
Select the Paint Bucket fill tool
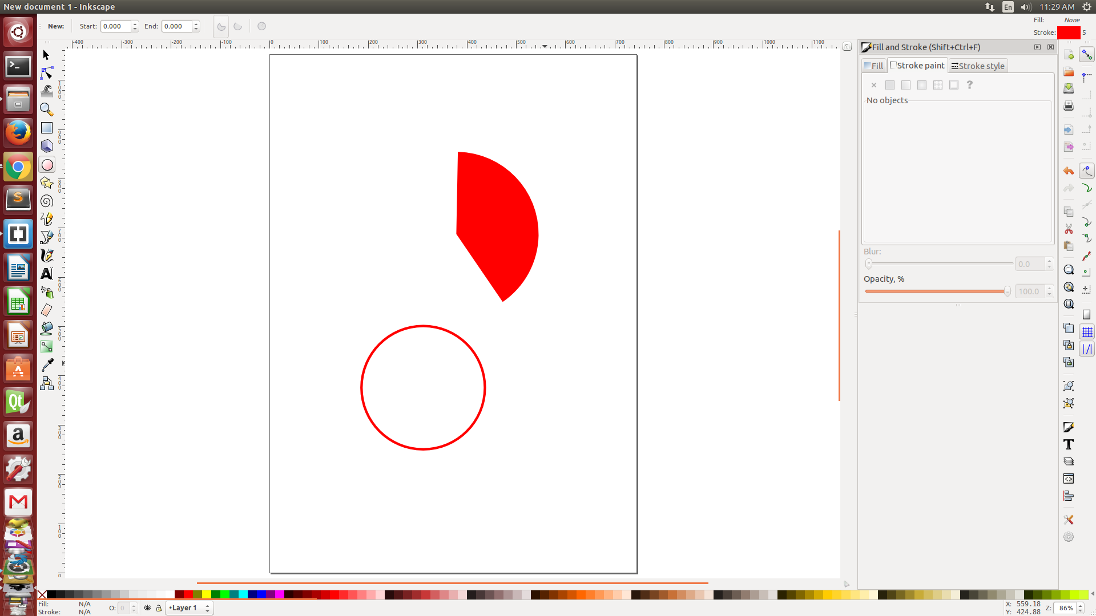point(47,329)
